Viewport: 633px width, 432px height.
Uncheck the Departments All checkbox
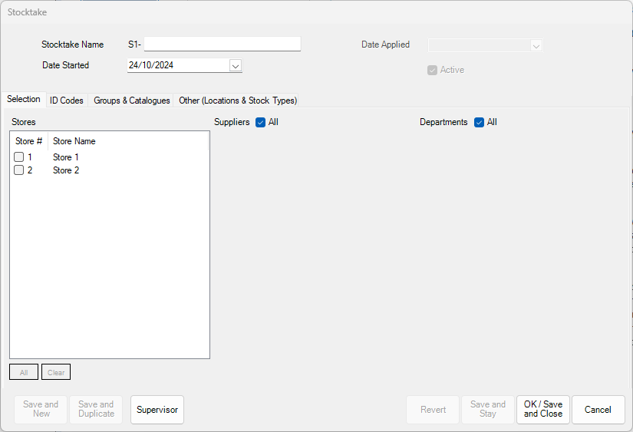480,122
